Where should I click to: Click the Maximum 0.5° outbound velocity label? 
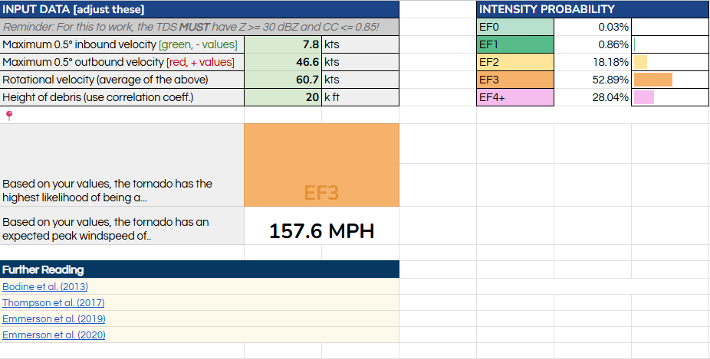[122, 62]
